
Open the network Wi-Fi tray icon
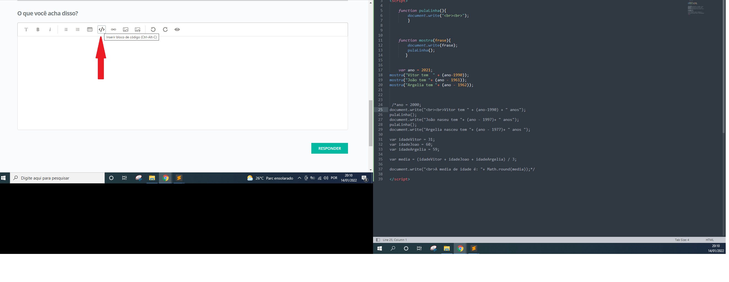point(320,178)
